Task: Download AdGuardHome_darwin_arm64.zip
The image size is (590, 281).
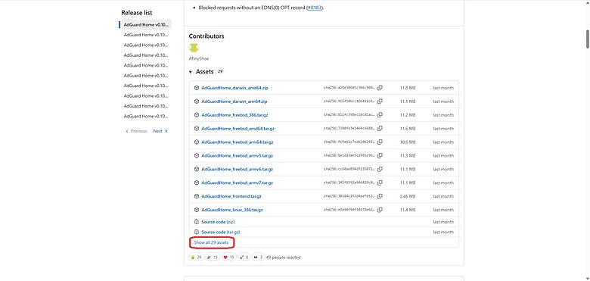Action: tap(234, 101)
